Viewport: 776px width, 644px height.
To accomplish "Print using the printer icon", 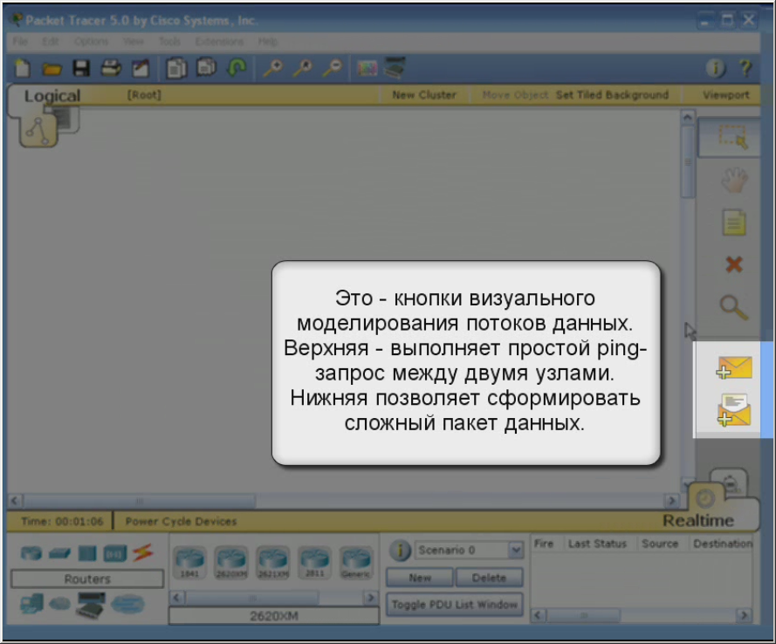I will [x=111, y=68].
